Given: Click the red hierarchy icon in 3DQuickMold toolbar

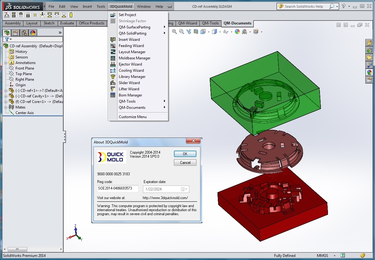Looking at the screenshot, I should pos(6,15).
